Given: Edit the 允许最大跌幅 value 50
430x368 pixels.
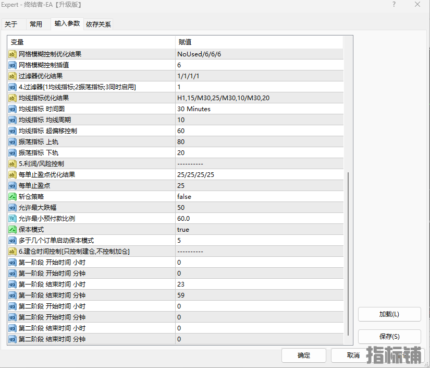Looking at the screenshot, I should point(260,208).
